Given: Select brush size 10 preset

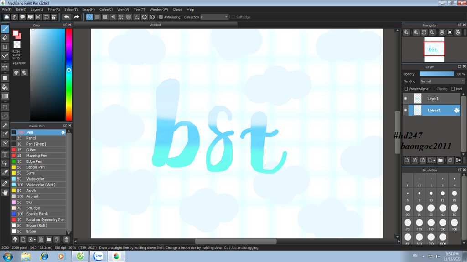Looking at the screenshot, I should coord(431,196).
